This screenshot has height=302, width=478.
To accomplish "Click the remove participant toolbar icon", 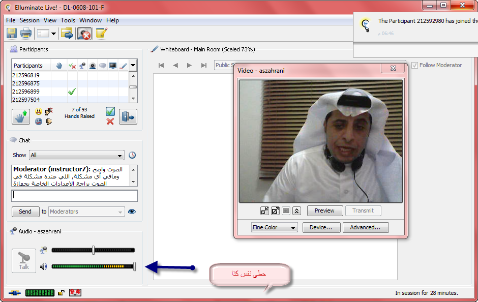I will point(84,33).
